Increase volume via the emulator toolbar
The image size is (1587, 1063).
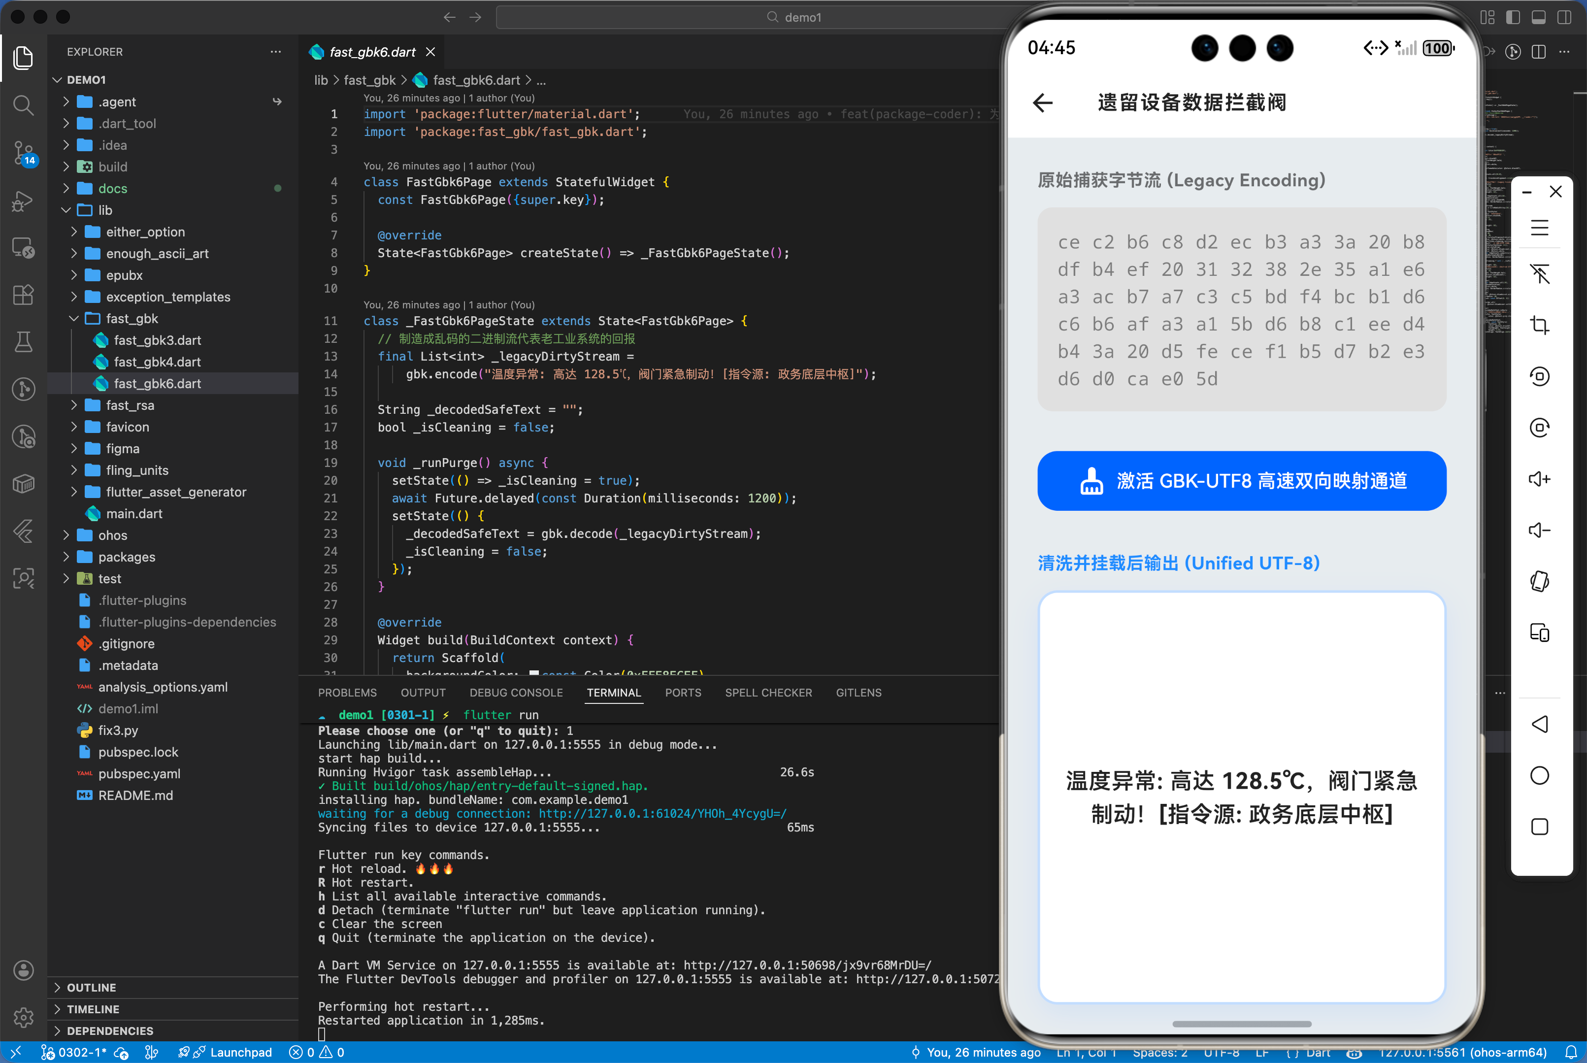(x=1540, y=479)
